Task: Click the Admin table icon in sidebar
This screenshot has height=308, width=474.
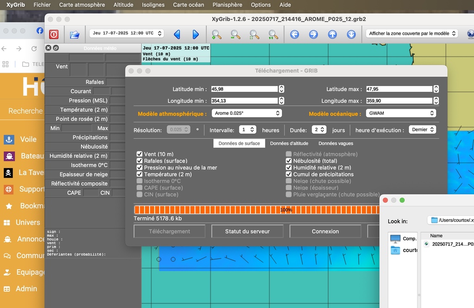Action: pos(6,289)
